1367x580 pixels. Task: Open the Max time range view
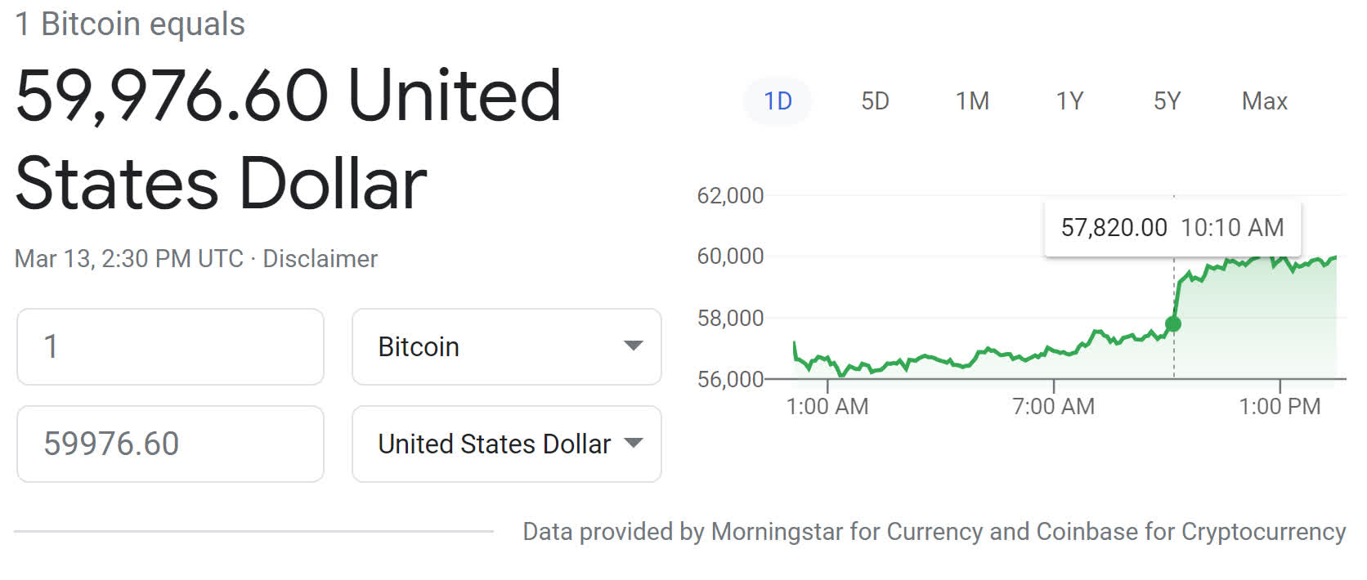click(1264, 101)
